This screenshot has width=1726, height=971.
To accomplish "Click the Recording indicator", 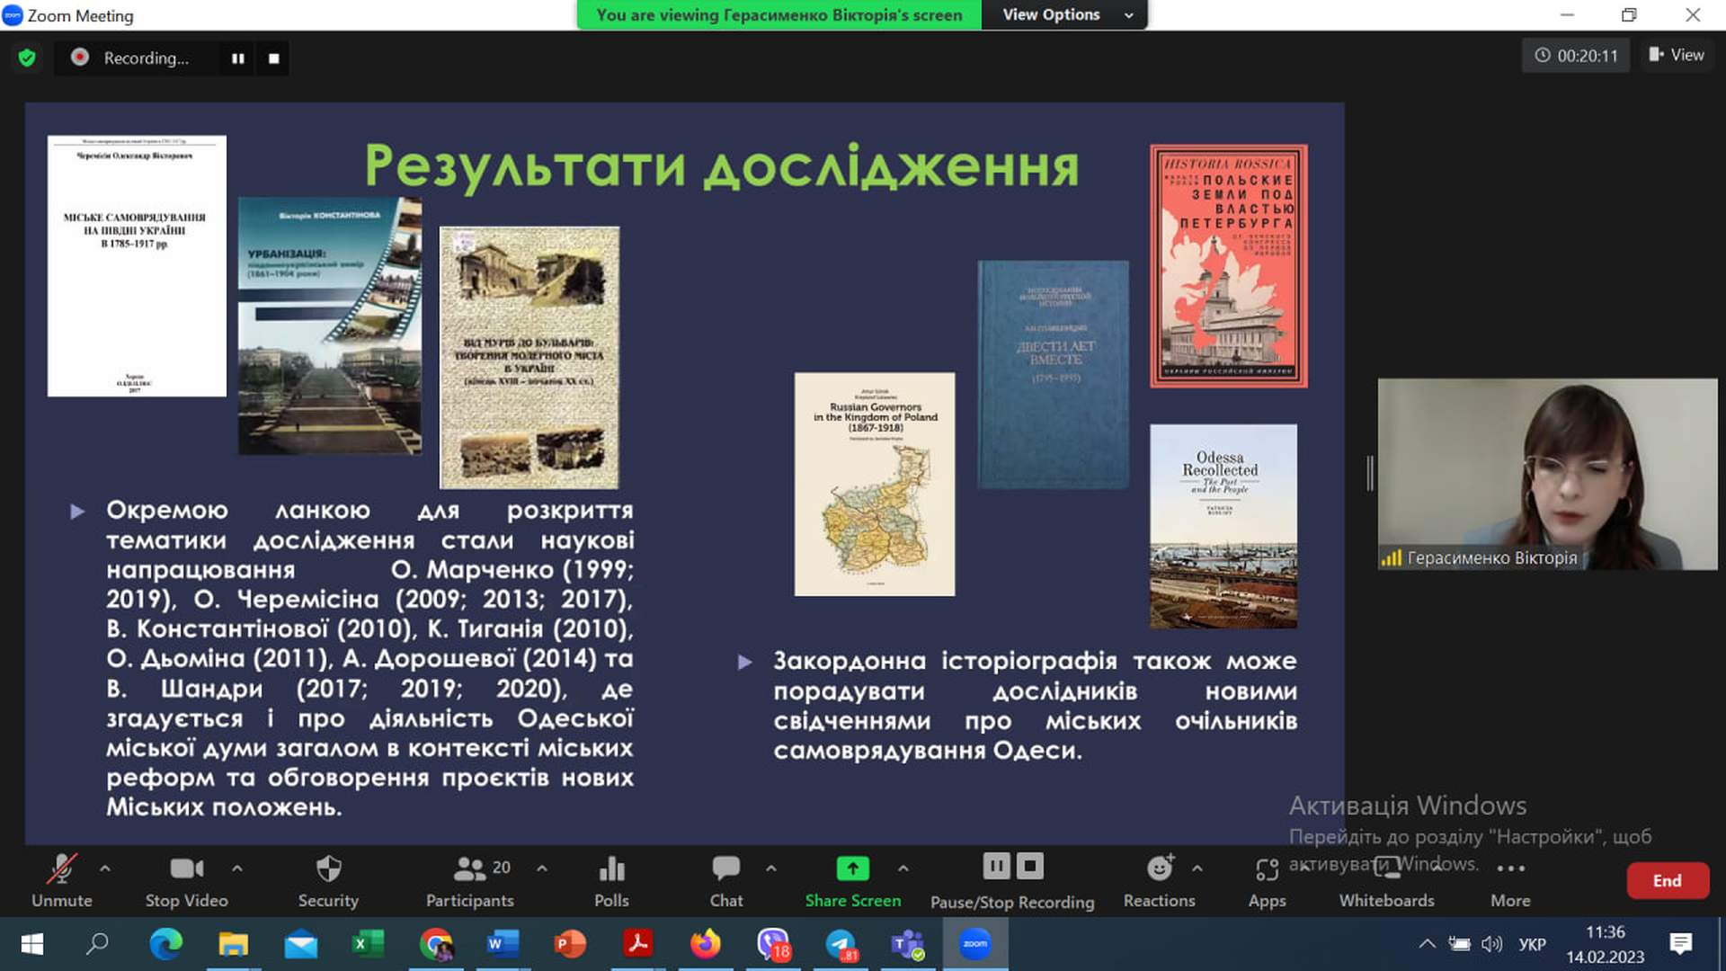I will click(x=131, y=58).
